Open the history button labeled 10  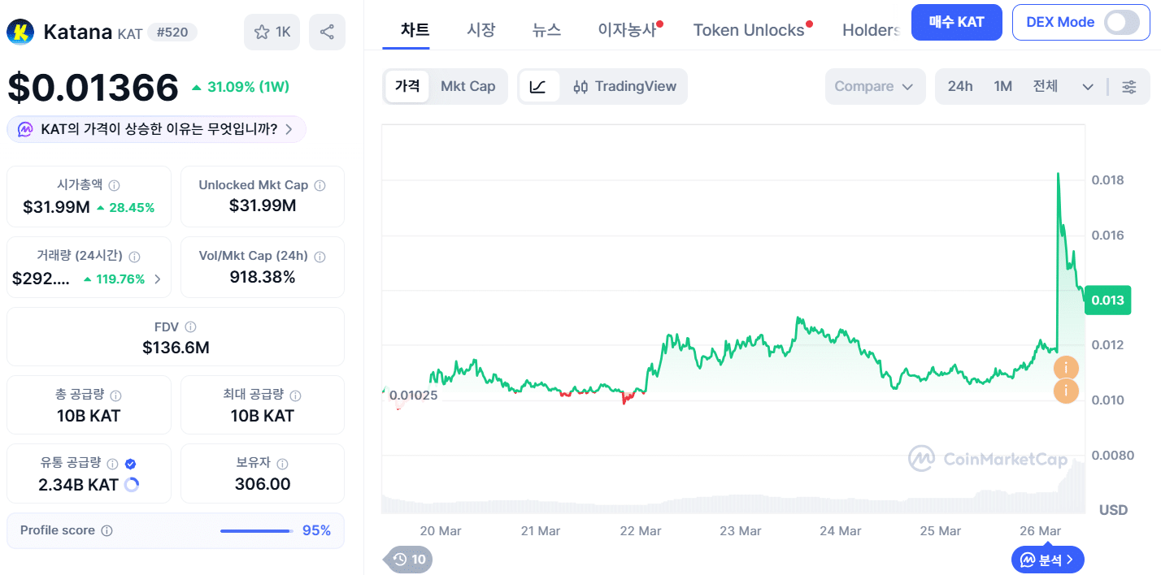click(x=408, y=559)
